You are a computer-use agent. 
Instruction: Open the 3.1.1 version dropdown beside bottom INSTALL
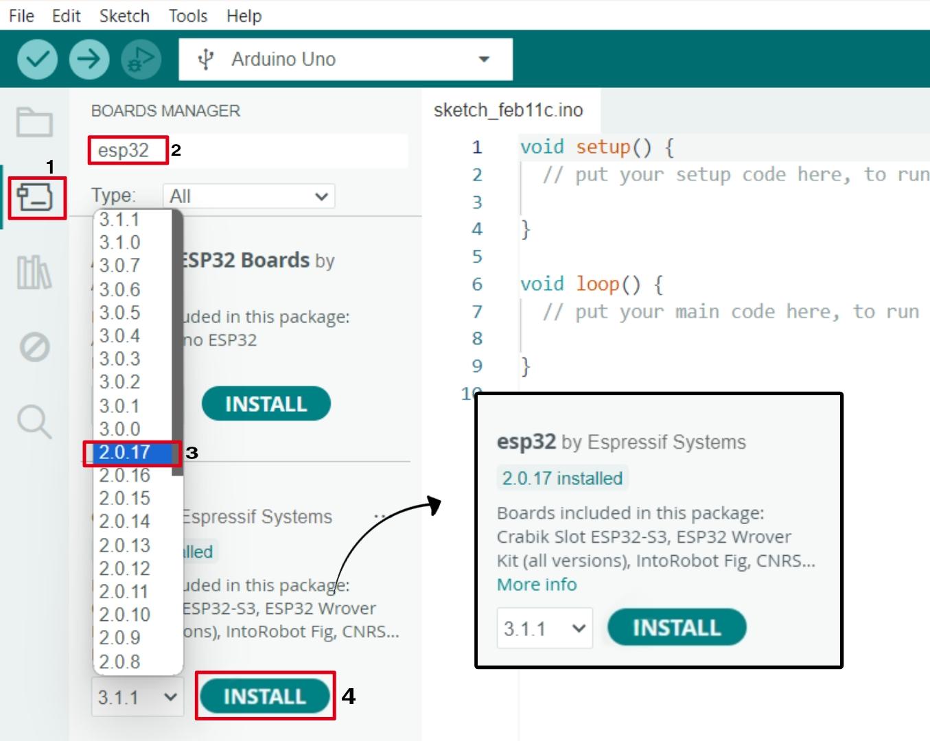click(x=137, y=697)
